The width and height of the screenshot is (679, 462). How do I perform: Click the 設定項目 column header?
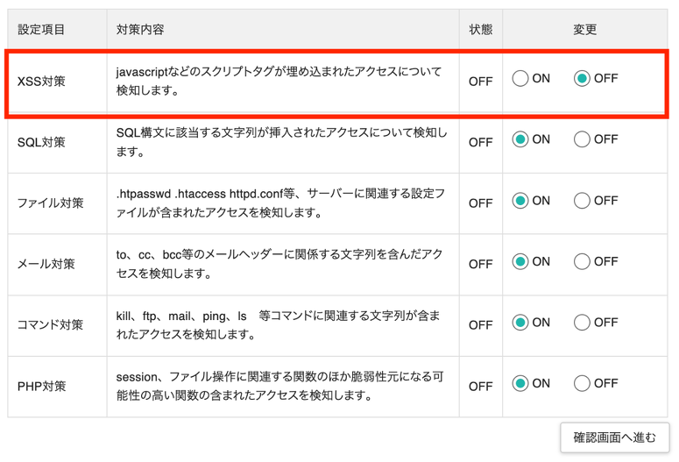pos(41,30)
